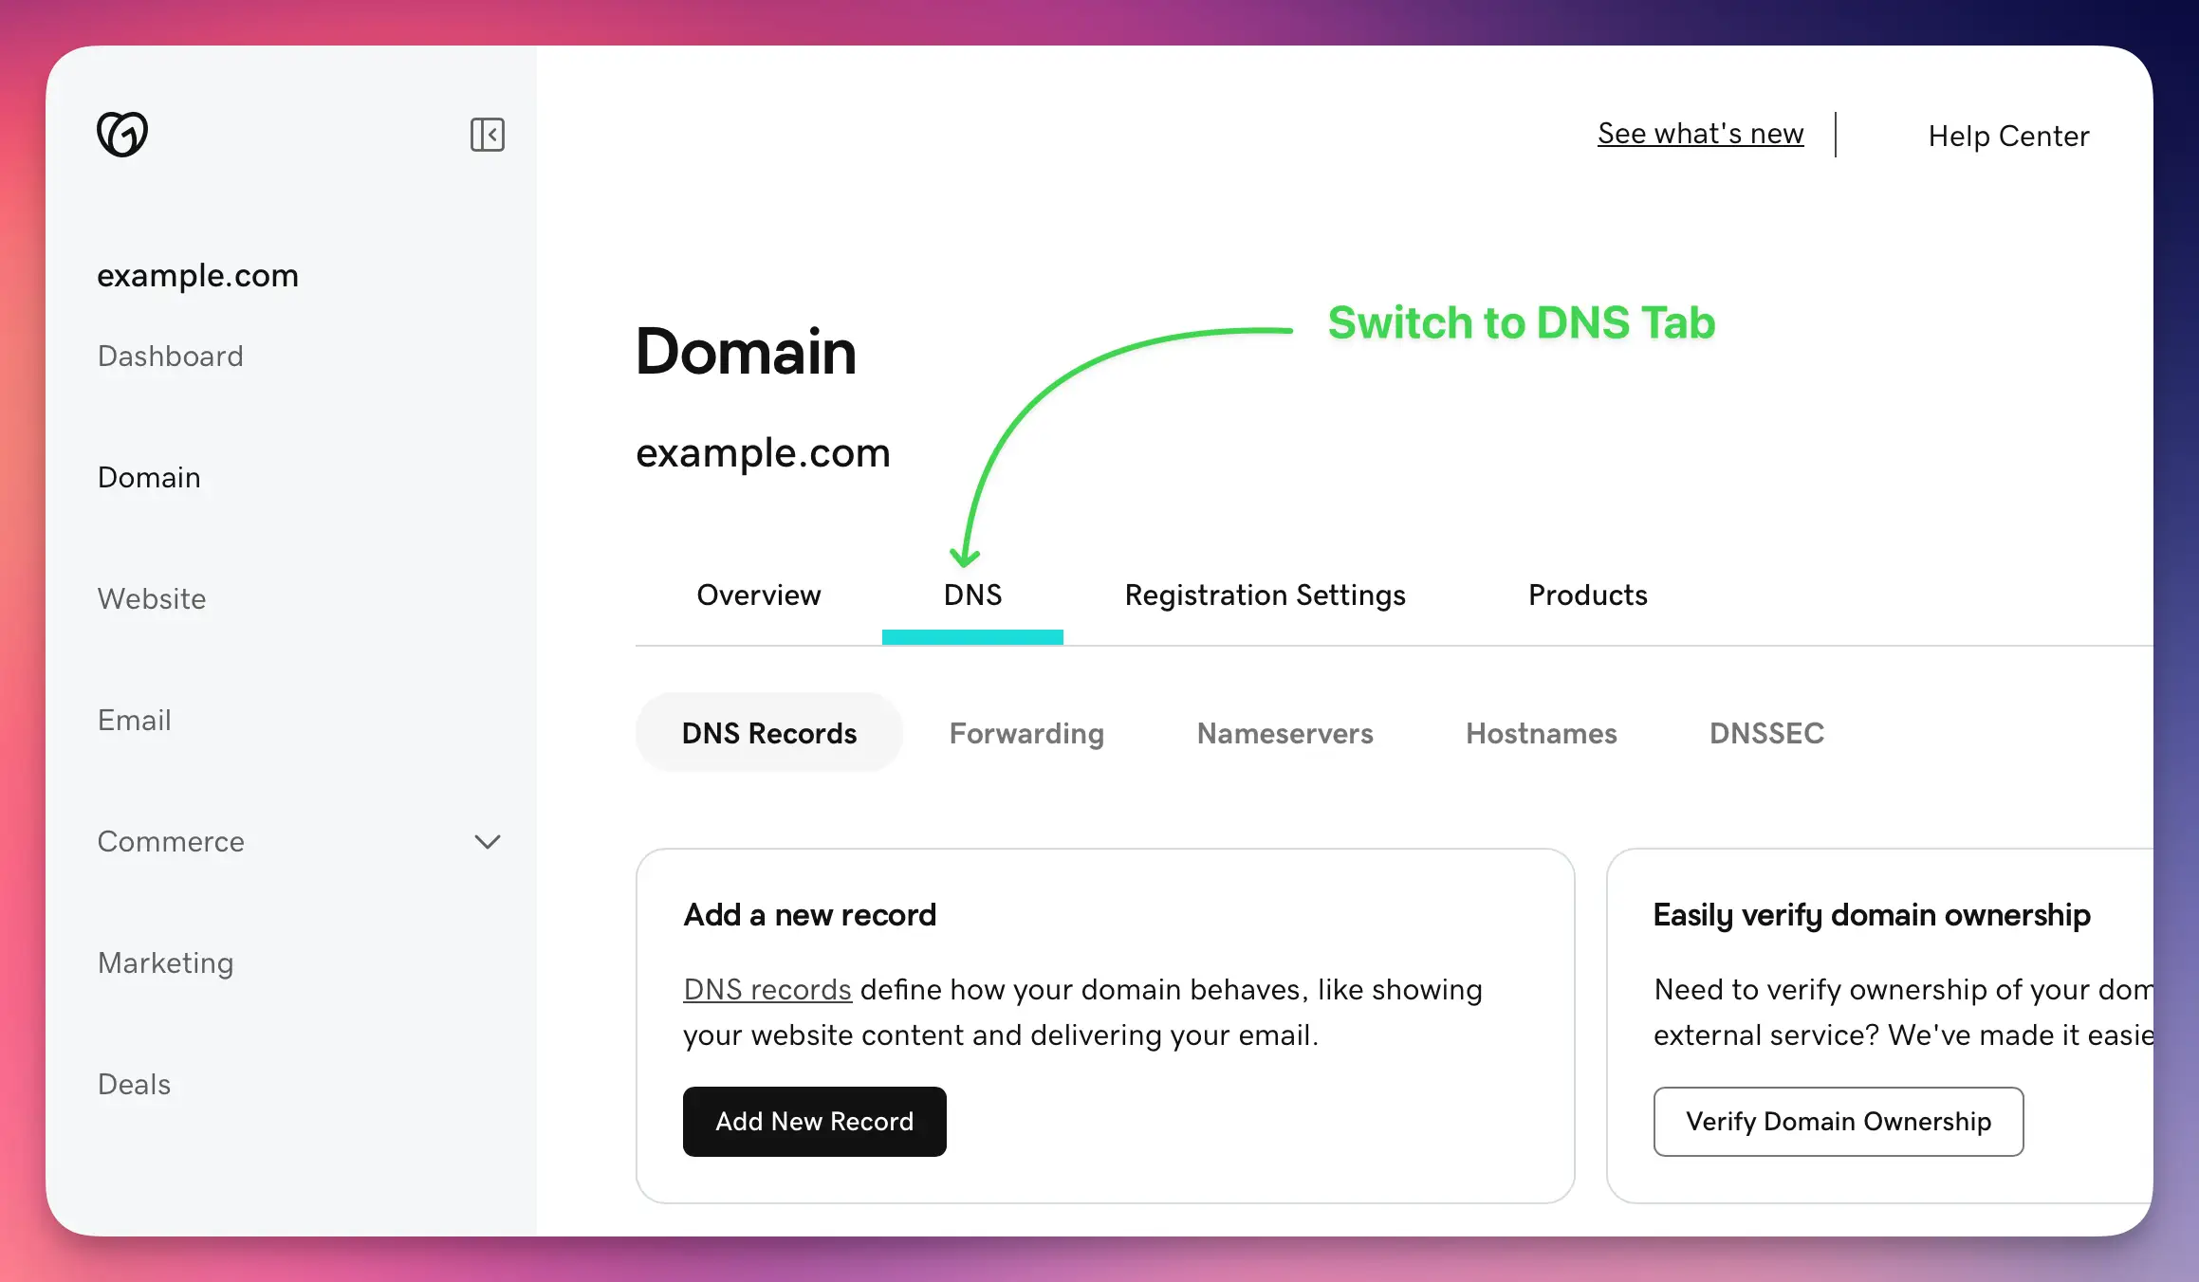Screen dimensions: 2199x1282
Task: Open the See what's new link
Action: [x=1700, y=133]
